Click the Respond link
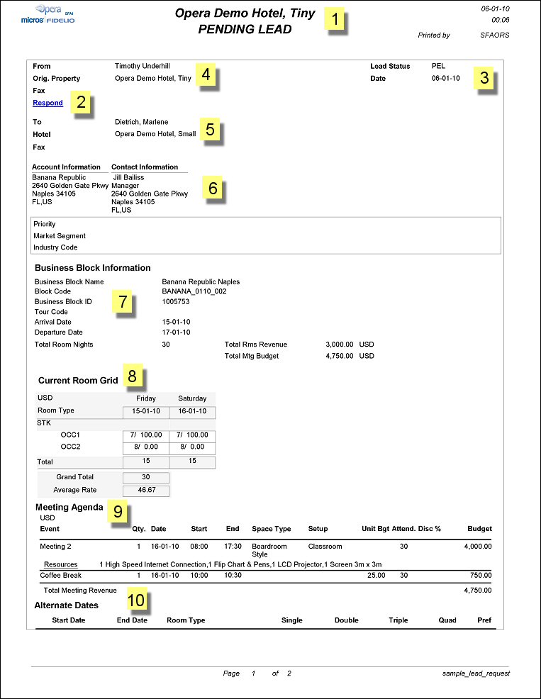This screenshot has height=699, width=541. (x=48, y=103)
